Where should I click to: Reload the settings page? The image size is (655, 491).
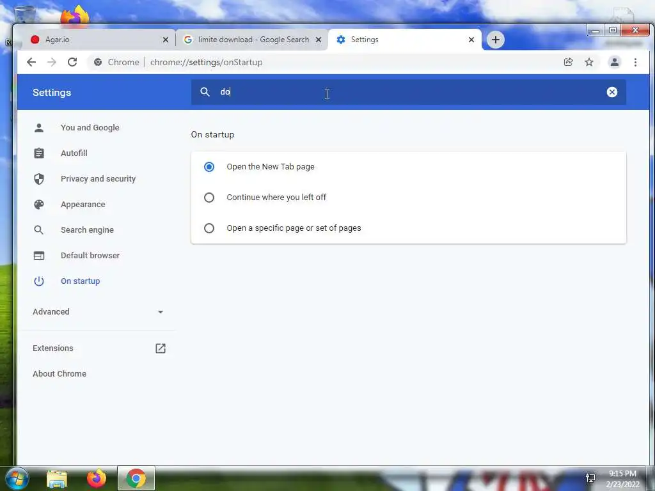point(72,62)
